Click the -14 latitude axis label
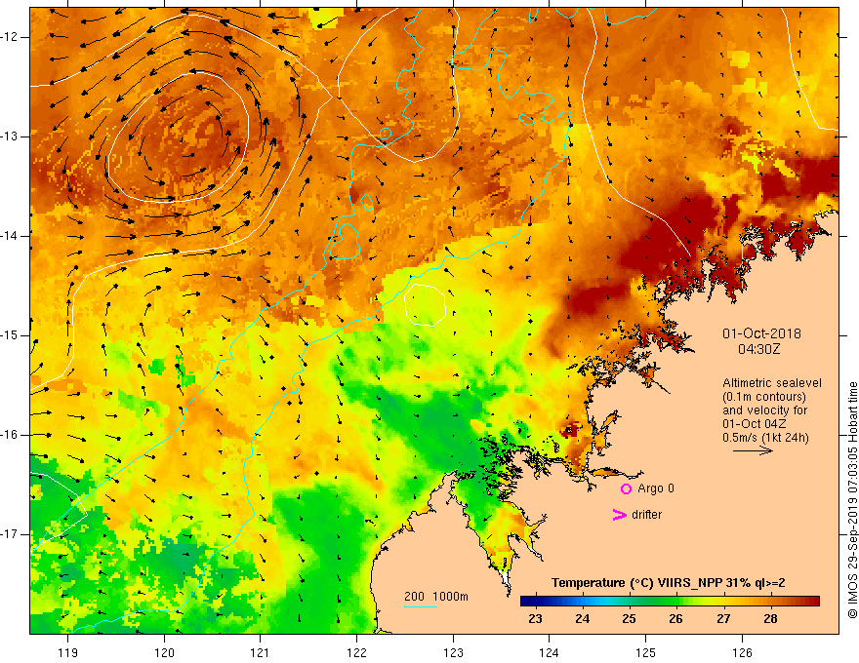This screenshot has height=663, width=859. (x=10, y=236)
